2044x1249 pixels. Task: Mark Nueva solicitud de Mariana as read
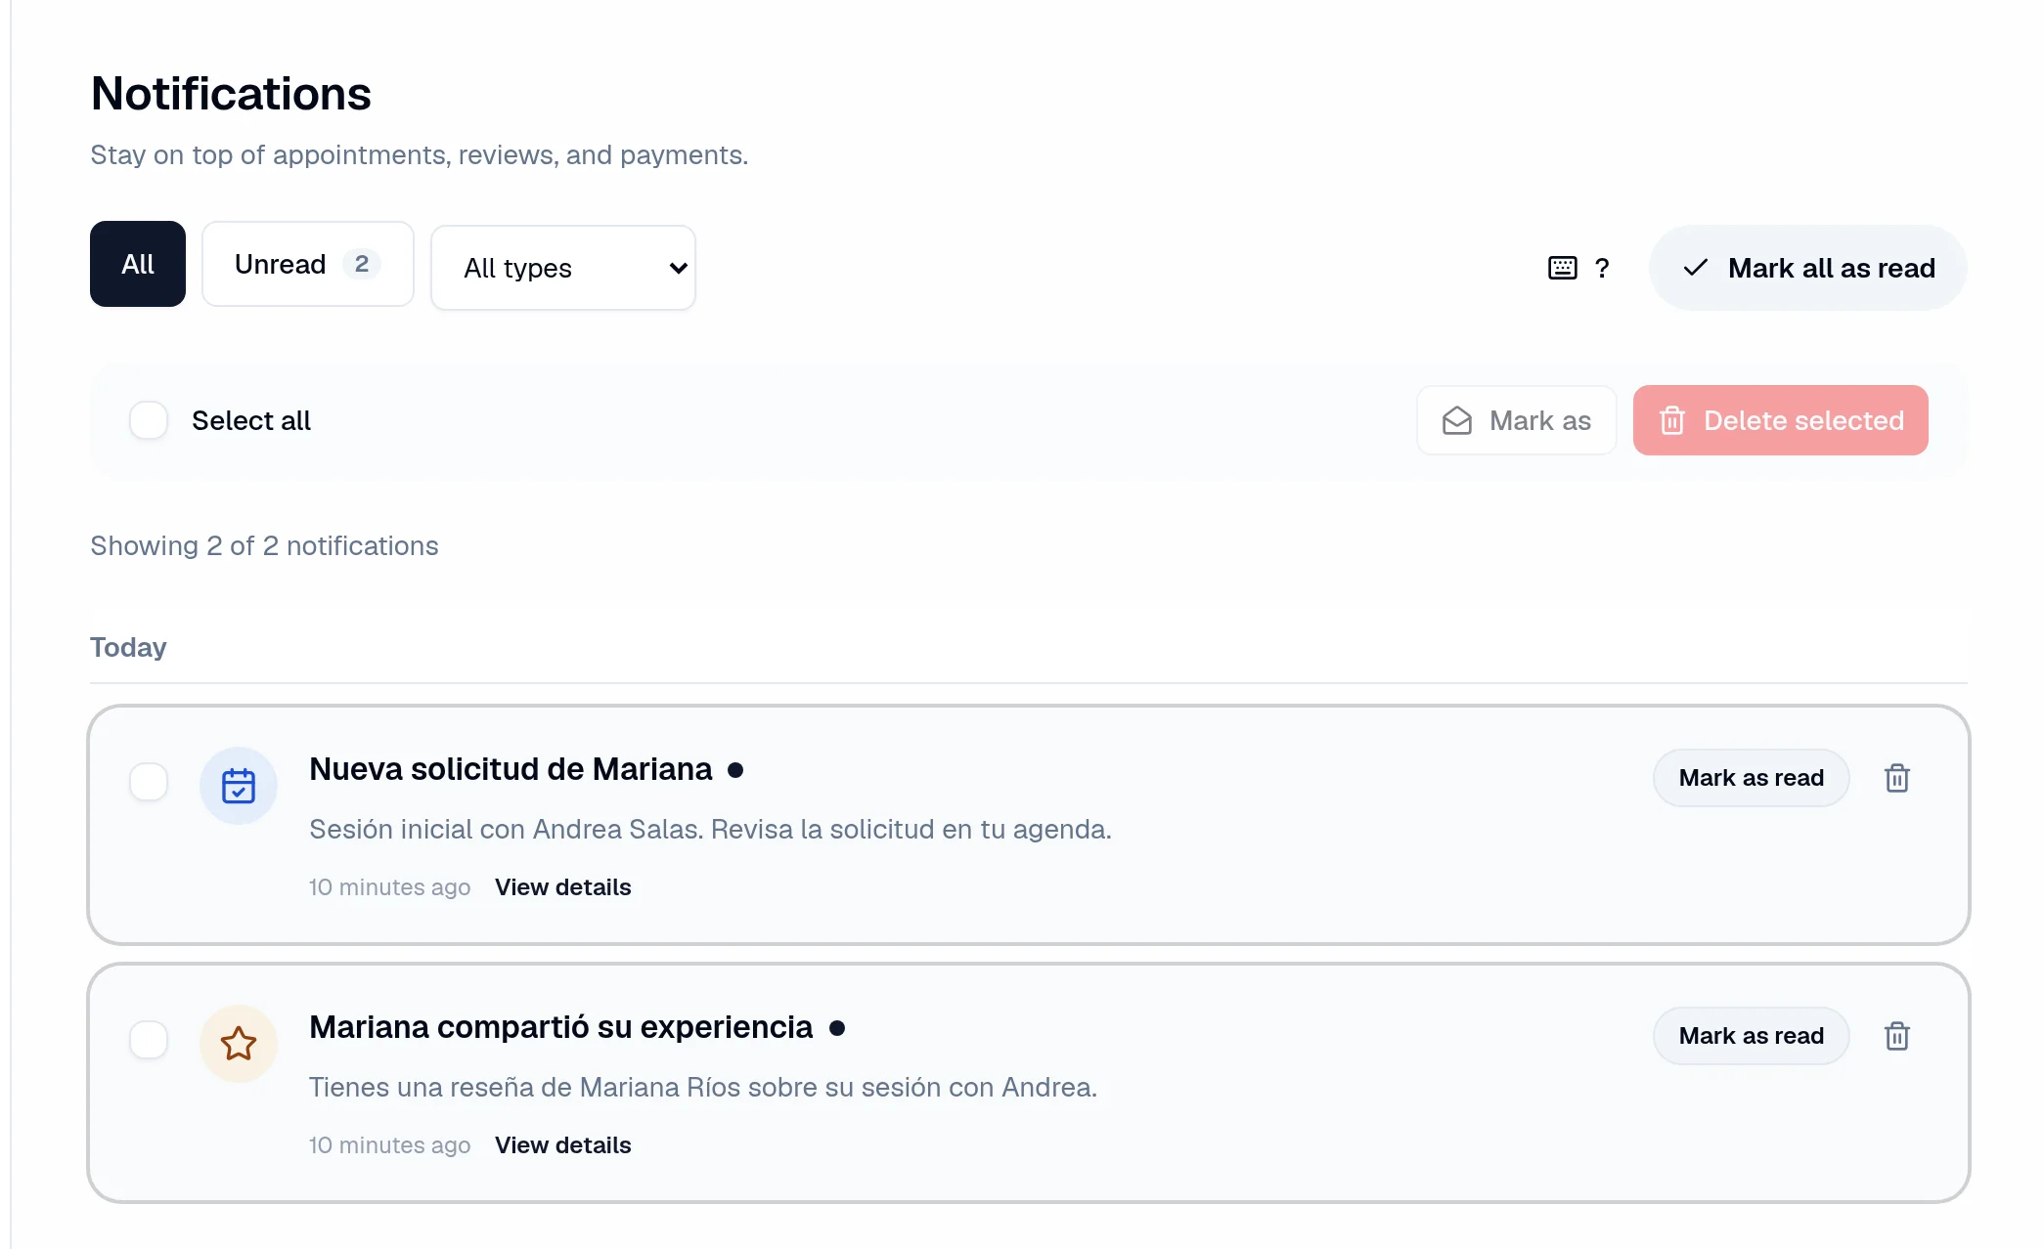[1751, 778]
